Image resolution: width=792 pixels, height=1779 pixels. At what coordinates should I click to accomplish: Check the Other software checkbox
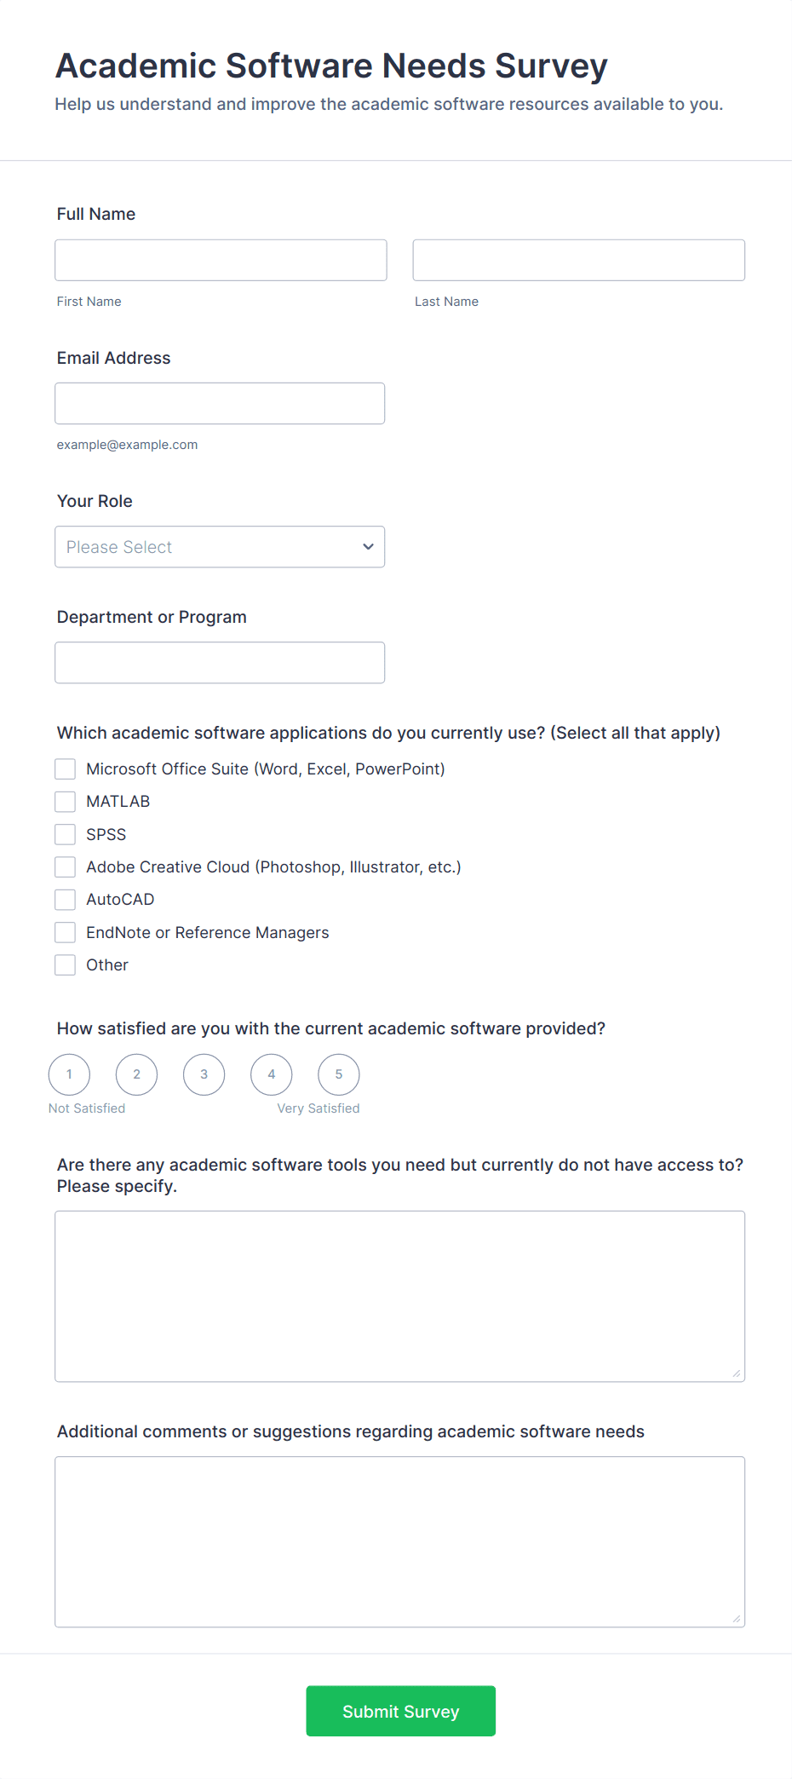[x=66, y=965]
